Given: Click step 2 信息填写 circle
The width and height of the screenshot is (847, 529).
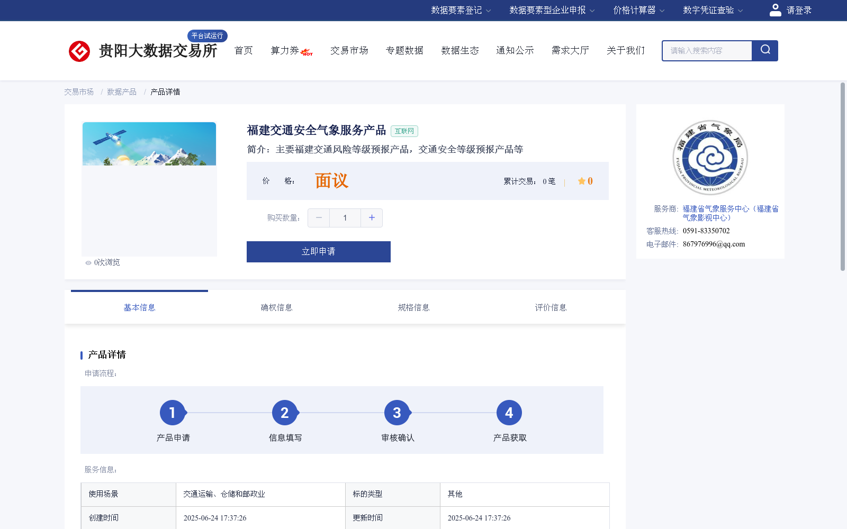Looking at the screenshot, I should coord(285,413).
